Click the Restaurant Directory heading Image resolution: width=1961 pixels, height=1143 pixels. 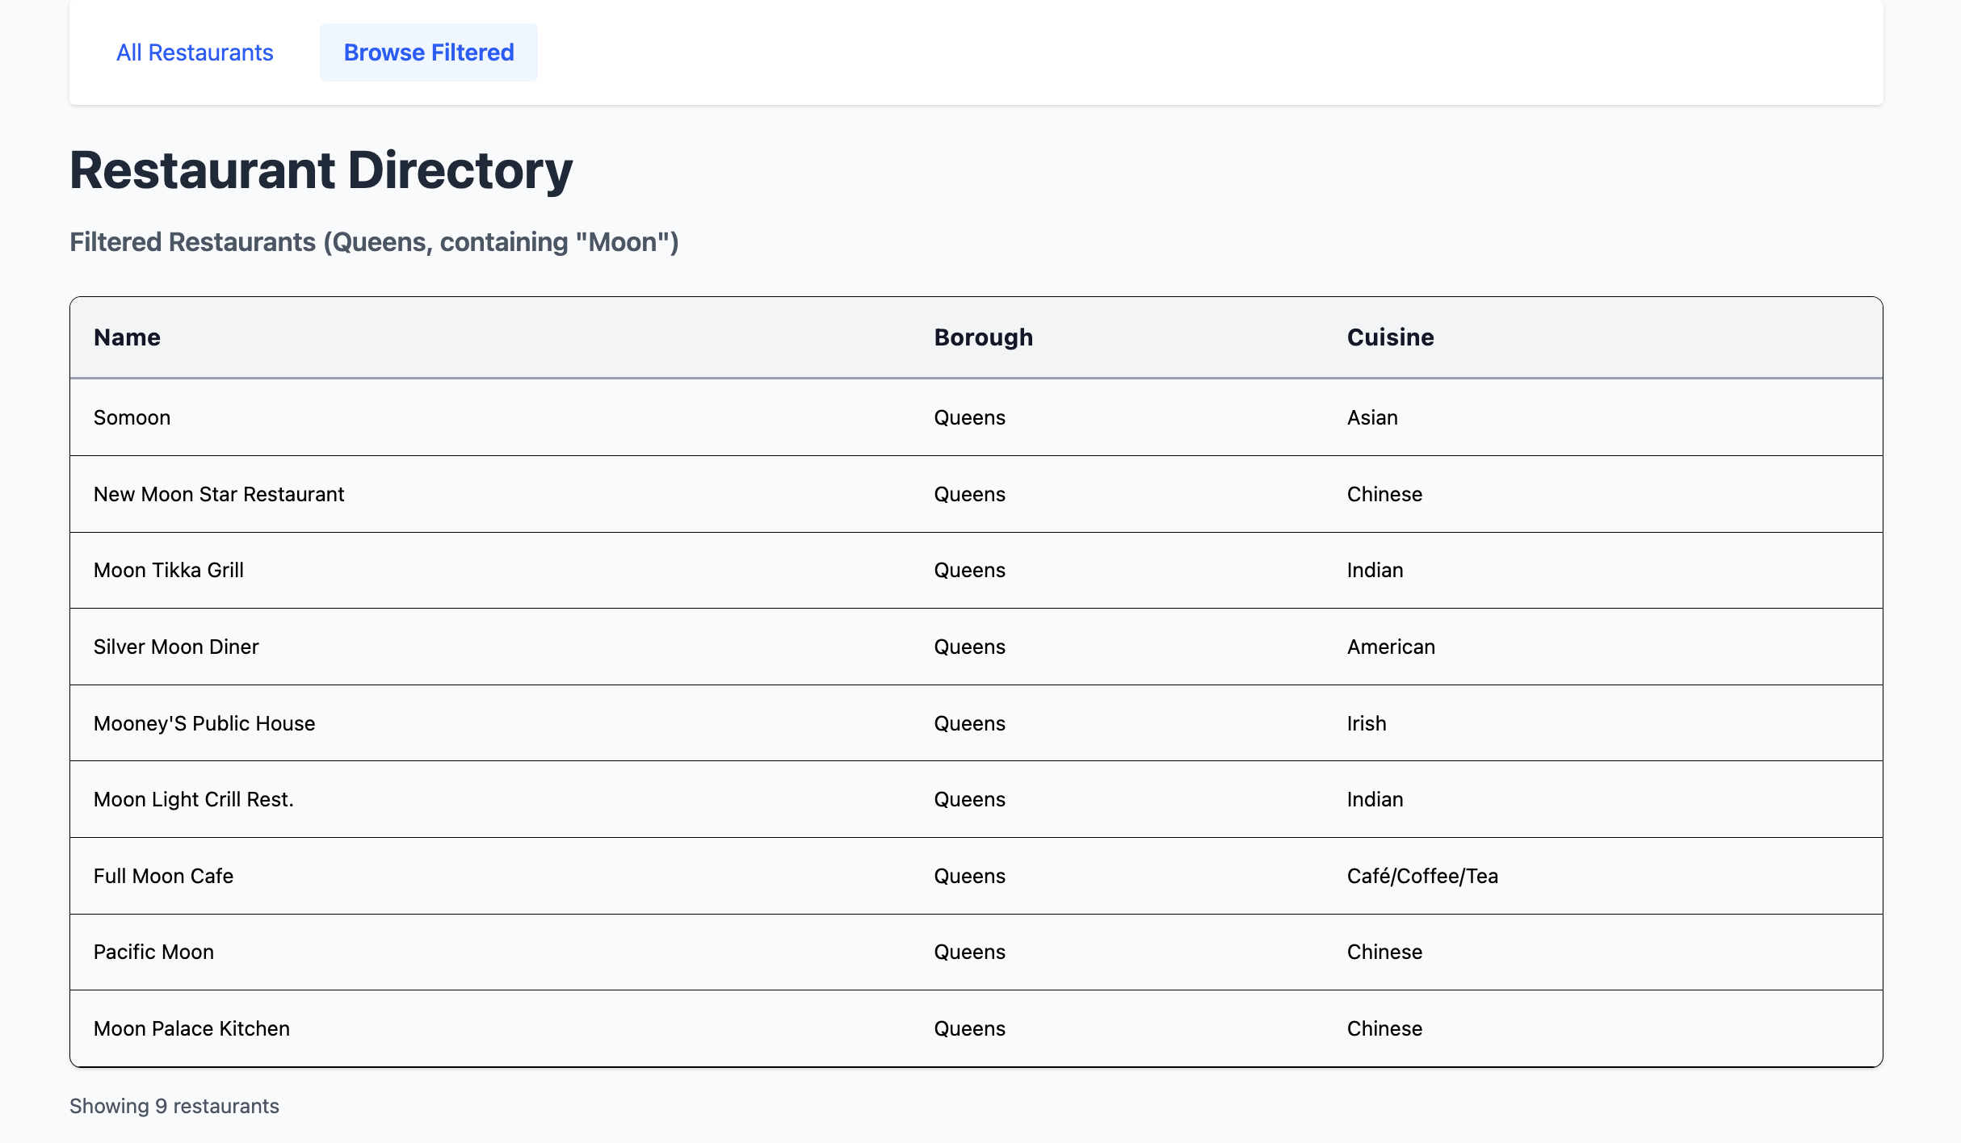click(x=321, y=170)
